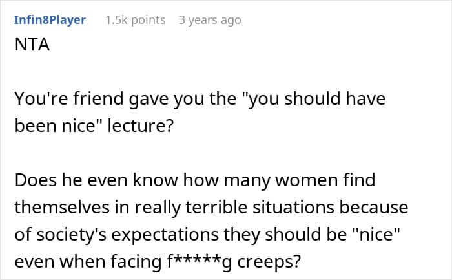Click the 1.5k points score
This screenshot has width=452, height=280.
[x=136, y=20]
